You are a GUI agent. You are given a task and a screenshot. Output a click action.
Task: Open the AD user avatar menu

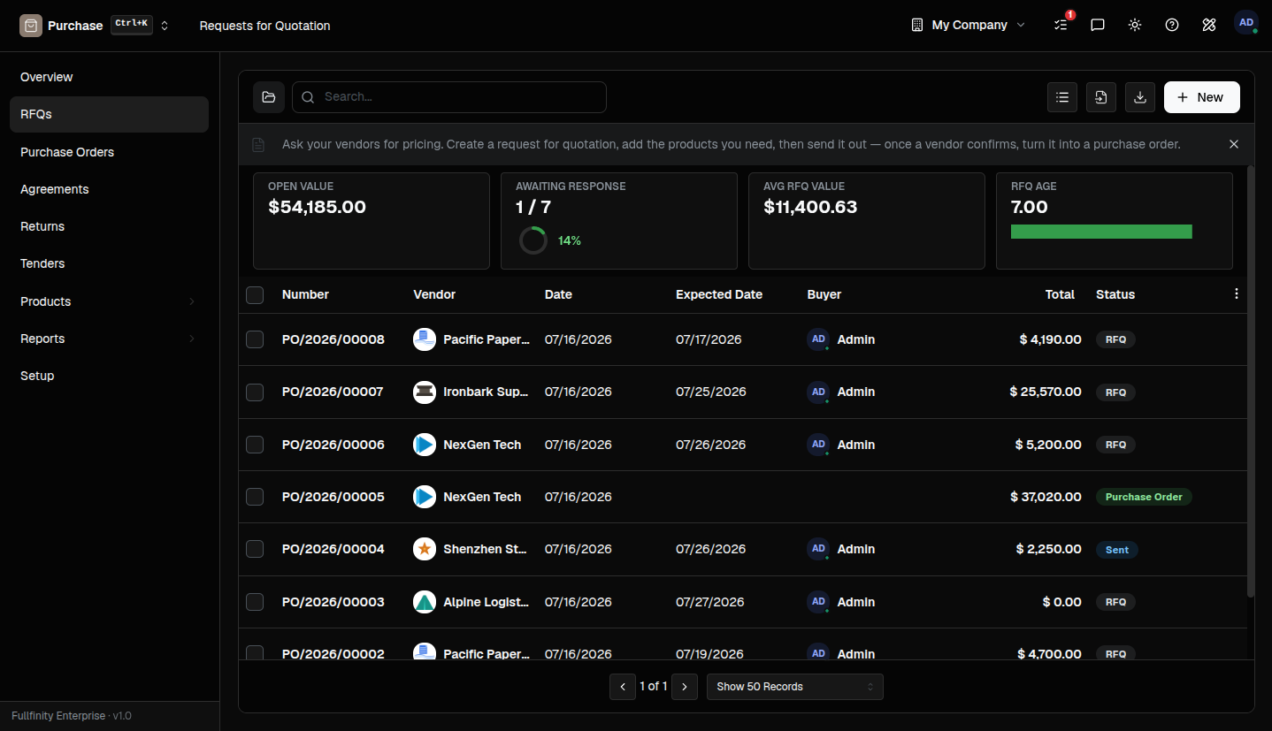click(1246, 23)
